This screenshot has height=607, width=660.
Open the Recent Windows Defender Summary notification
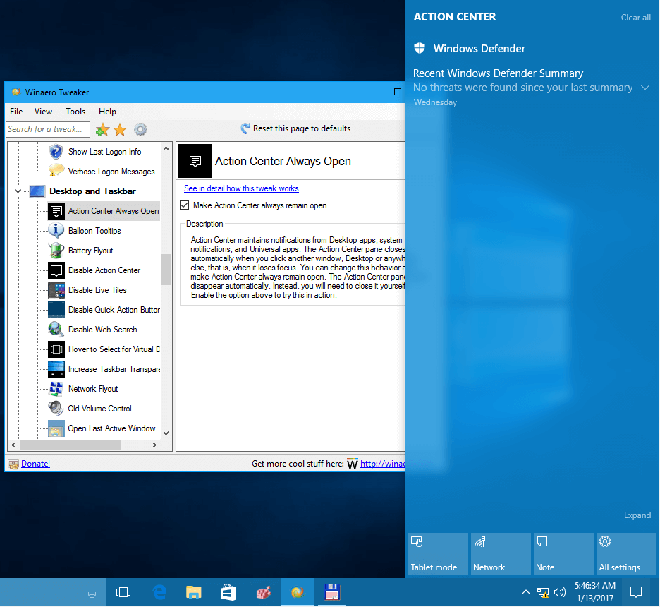point(531,88)
